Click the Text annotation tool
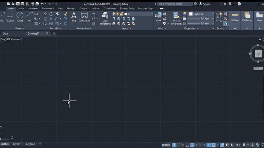 point(74,17)
